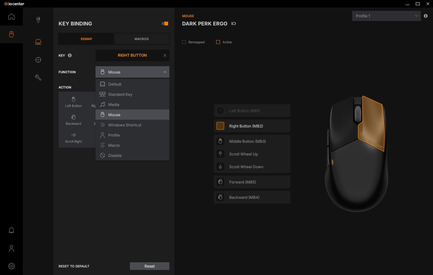Screen dimensions: 433x275
Task: Select Standard Key from the function list
Action: 132,94
